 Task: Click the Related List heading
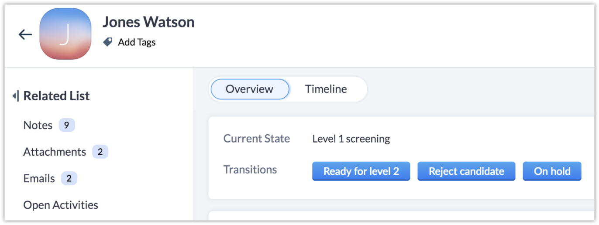tap(56, 96)
